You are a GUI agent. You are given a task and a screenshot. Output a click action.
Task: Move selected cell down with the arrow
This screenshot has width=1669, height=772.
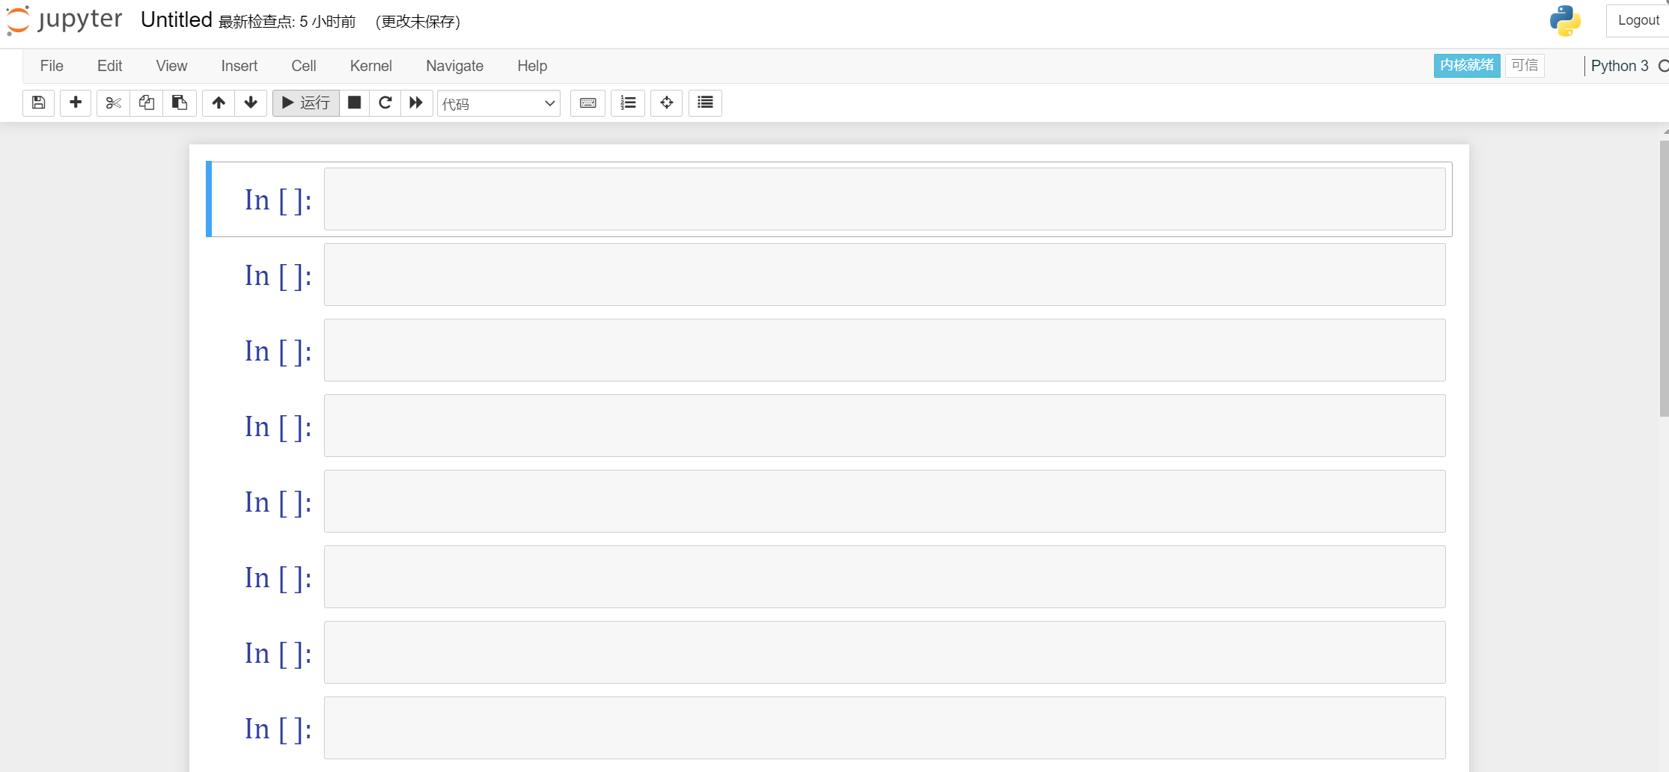pos(251,102)
